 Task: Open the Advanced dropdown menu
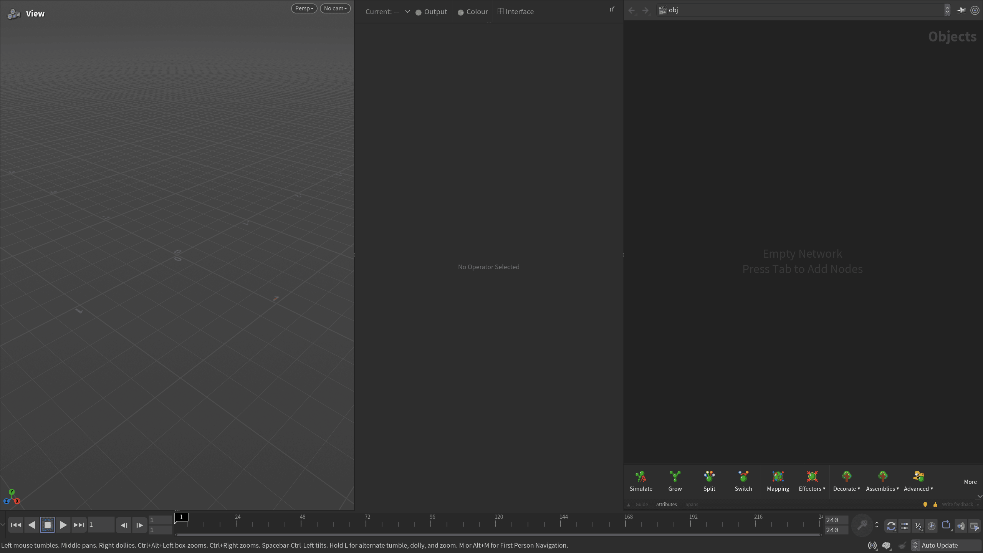(x=918, y=481)
